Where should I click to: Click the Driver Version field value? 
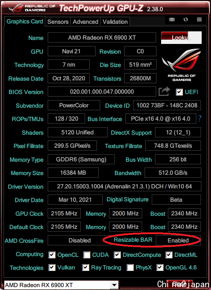[x=125, y=186]
